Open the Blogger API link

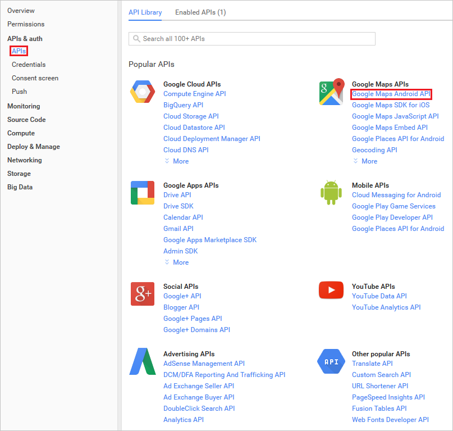tap(181, 307)
